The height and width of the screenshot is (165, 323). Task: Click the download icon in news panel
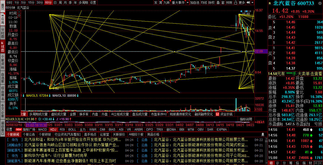point(263,134)
